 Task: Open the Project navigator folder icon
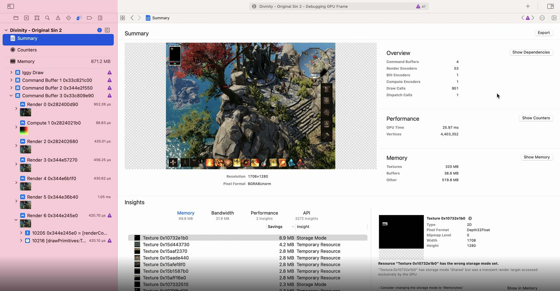16,18
